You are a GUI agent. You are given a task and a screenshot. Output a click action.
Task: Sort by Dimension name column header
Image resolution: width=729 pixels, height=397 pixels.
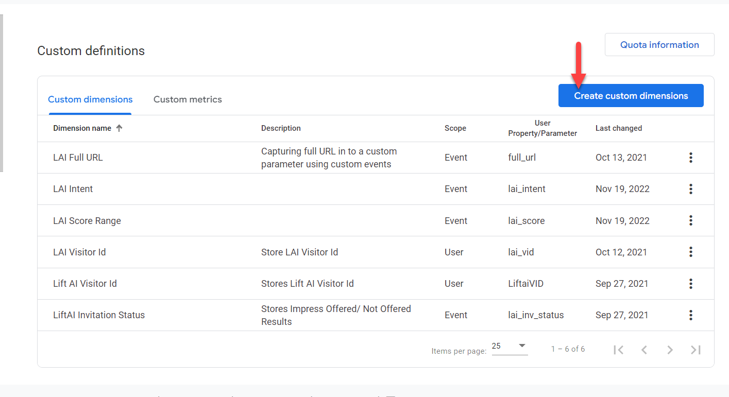pyautogui.click(x=82, y=128)
